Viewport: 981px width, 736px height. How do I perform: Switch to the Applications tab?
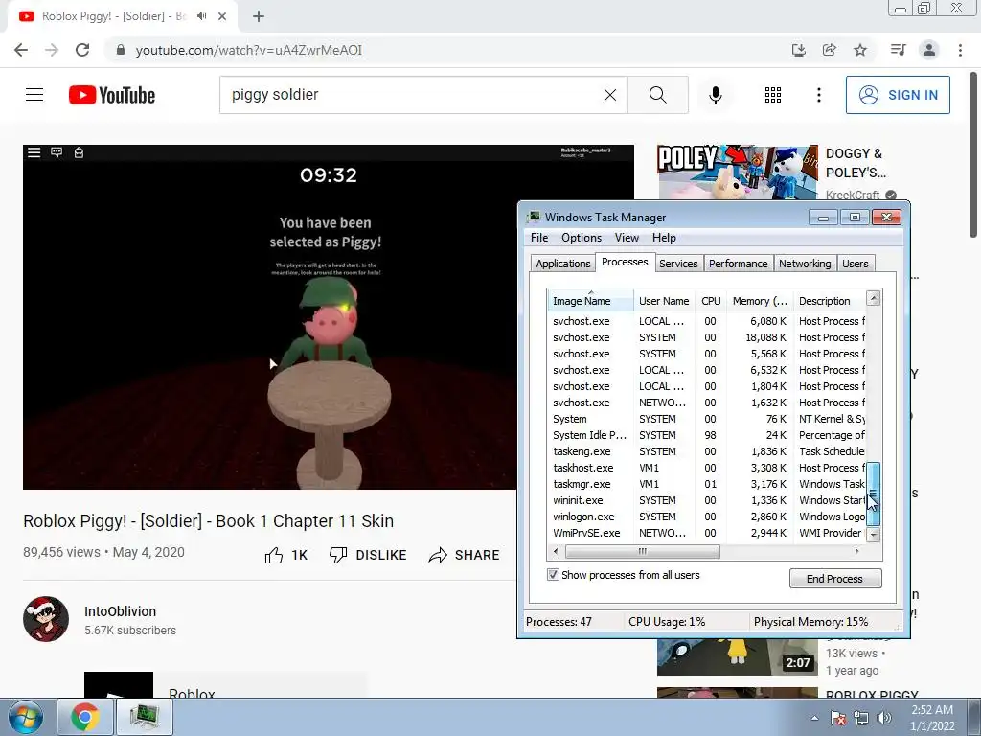coord(562,264)
